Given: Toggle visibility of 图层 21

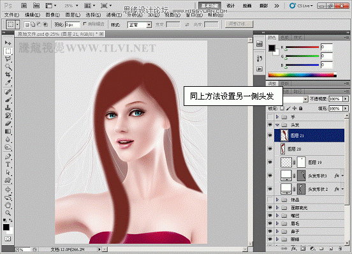Looking at the screenshot, I should [x=270, y=135].
